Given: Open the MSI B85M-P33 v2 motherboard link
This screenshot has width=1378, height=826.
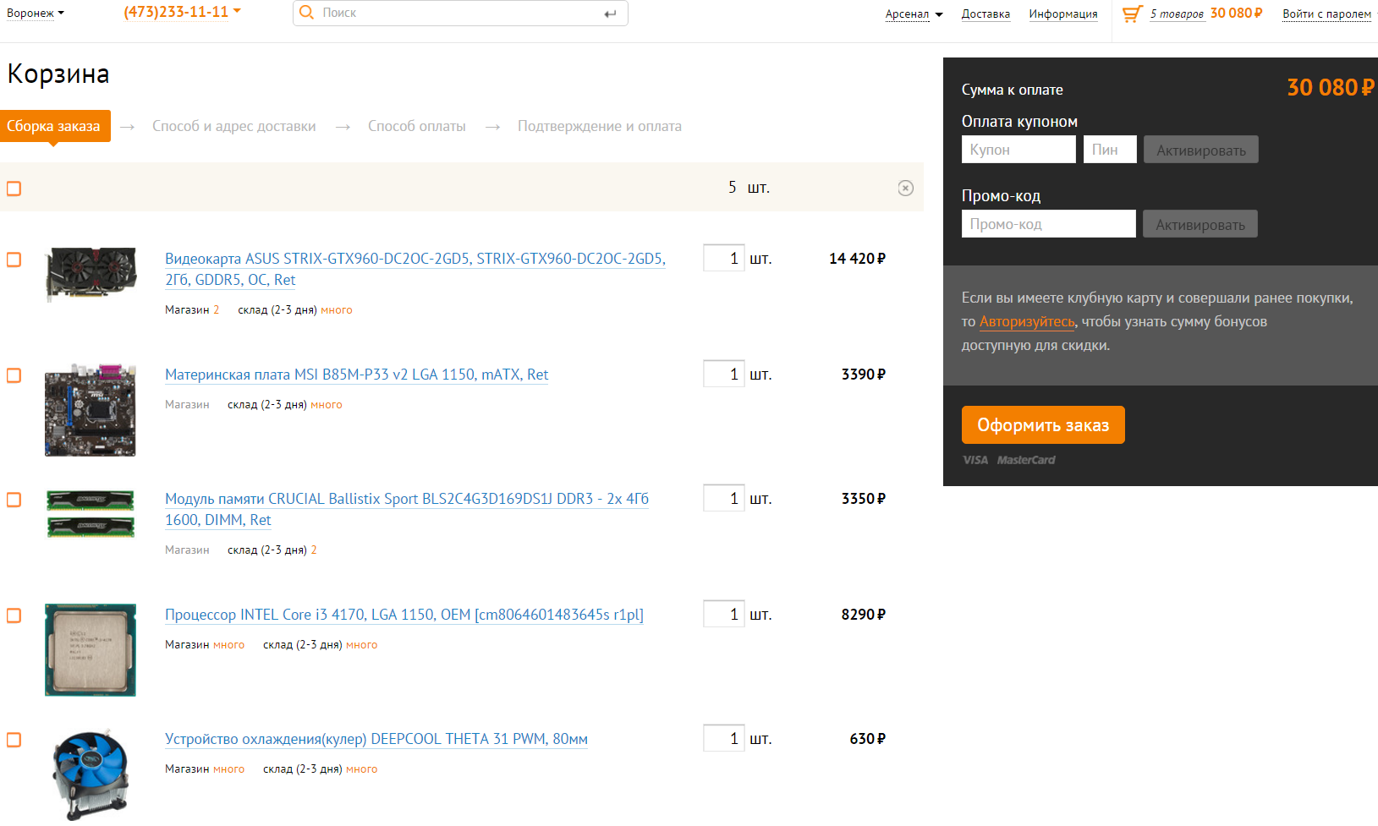Looking at the screenshot, I should coord(356,375).
